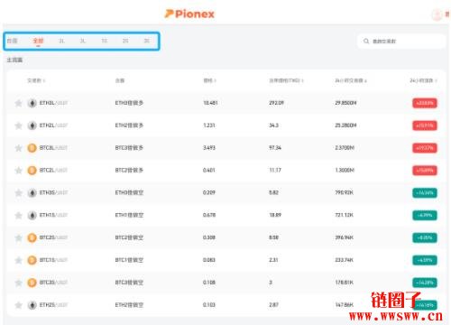
Task: Click the green change badge for ETH3S
Action: pos(425,193)
